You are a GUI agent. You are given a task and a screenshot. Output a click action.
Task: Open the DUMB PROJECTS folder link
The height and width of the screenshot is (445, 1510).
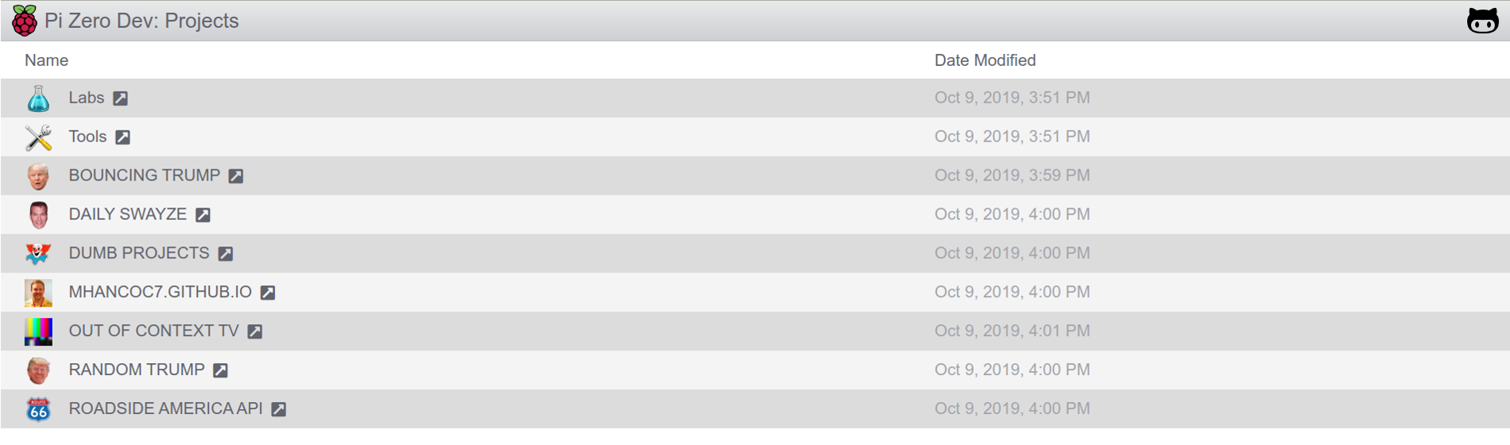(x=139, y=253)
